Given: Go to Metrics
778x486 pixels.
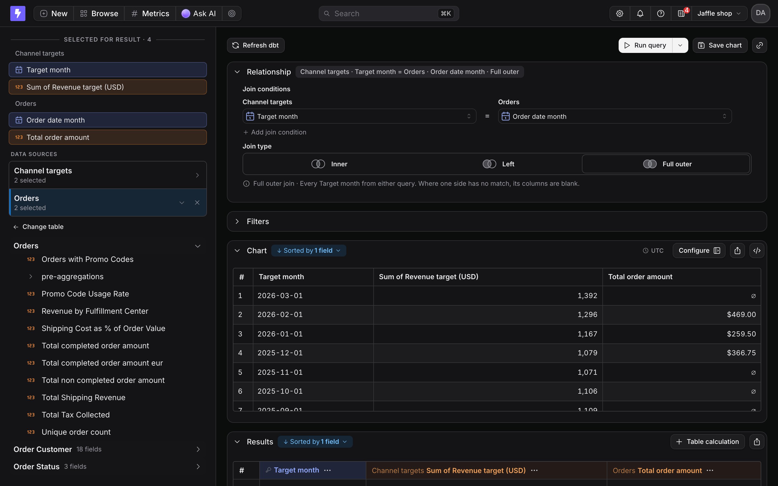Looking at the screenshot, I should pyautogui.click(x=150, y=13).
